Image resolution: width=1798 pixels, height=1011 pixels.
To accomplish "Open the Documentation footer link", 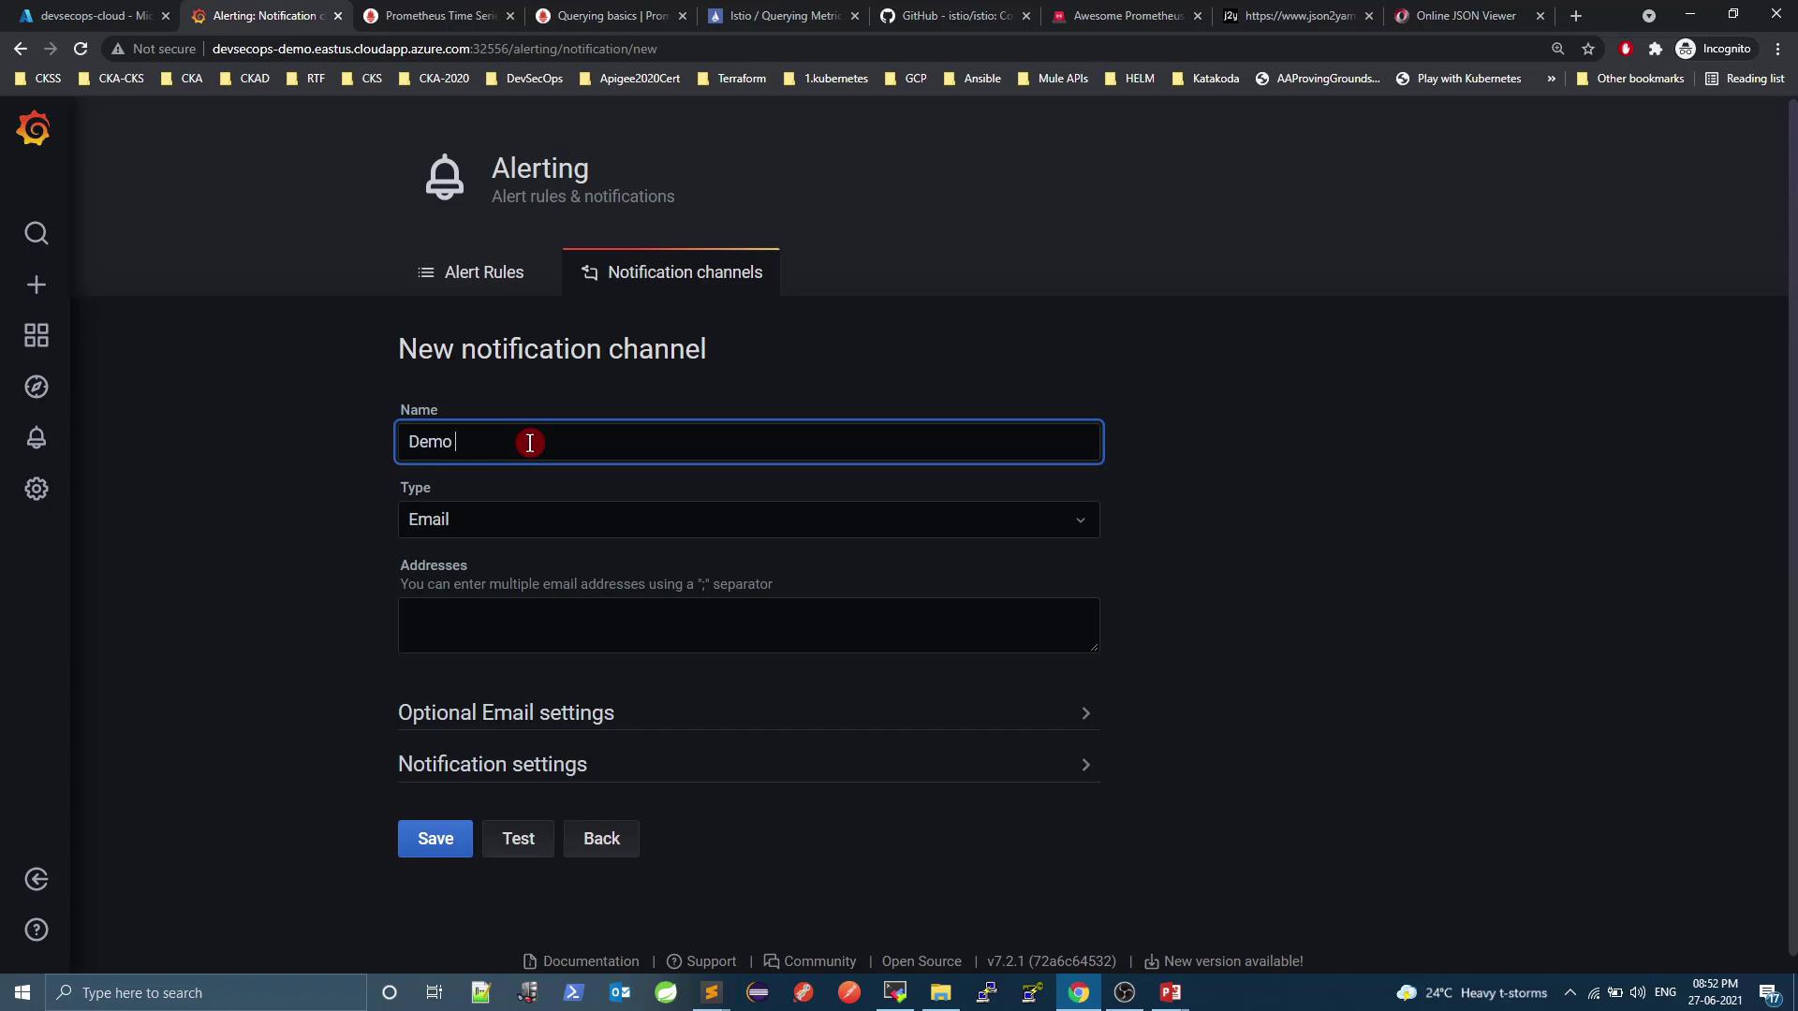I will (590, 961).
